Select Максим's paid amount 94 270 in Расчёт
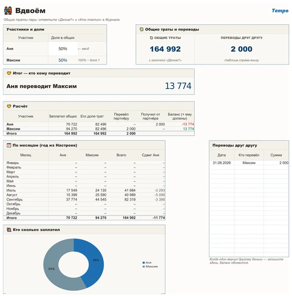 coord(72,129)
